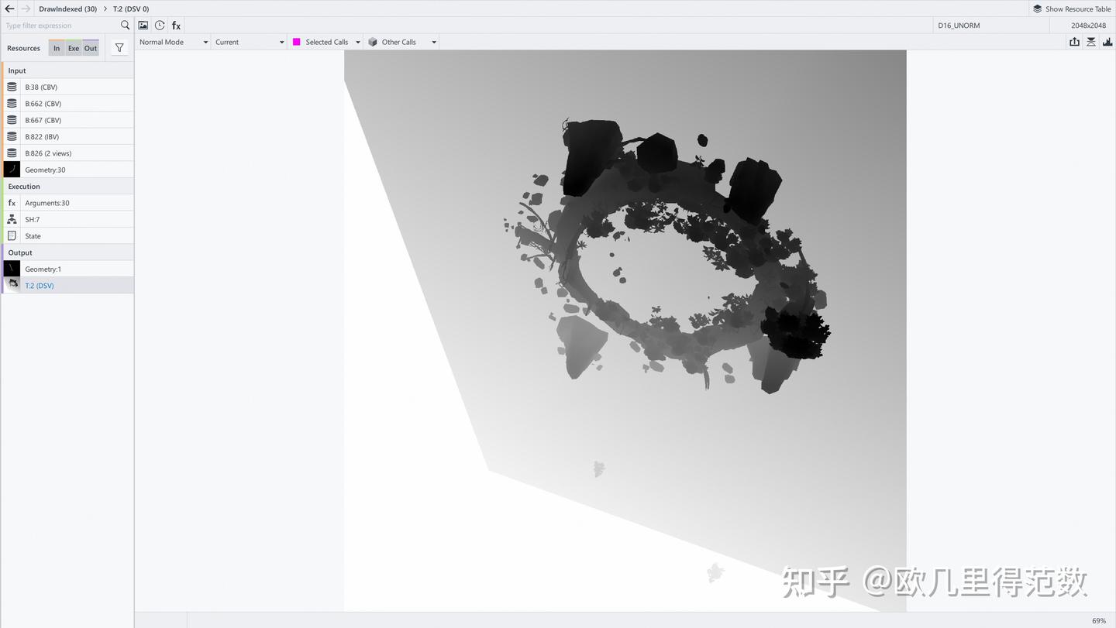Open the Normal Mode dropdown
The image size is (1116, 628).
click(x=174, y=42)
